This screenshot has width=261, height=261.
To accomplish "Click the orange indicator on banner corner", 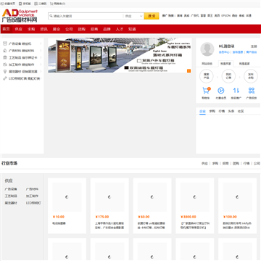I will [189, 71].
